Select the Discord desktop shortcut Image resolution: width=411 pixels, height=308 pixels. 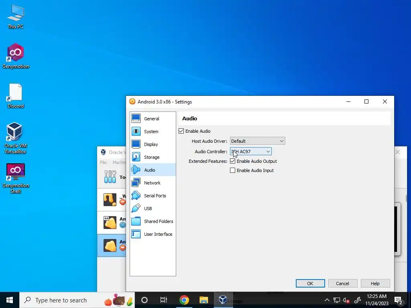pyautogui.click(x=16, y=96)
